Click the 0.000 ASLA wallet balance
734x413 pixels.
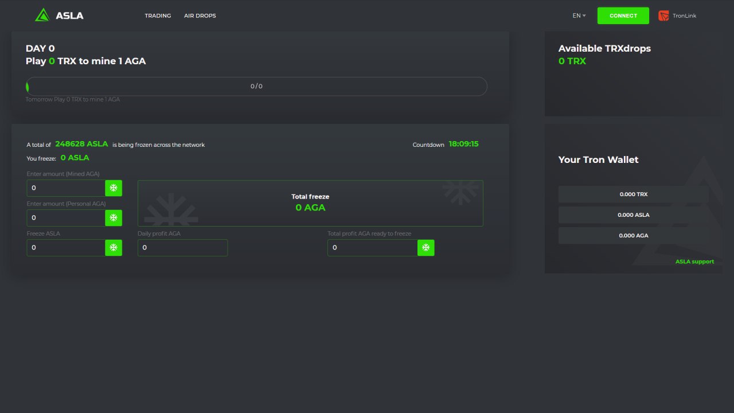(x=633, y=215)
